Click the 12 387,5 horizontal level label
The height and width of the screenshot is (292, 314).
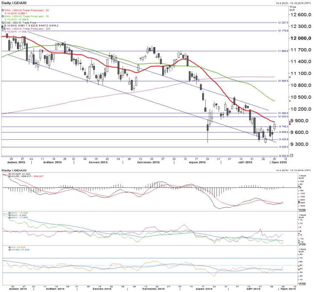point(283,23)
